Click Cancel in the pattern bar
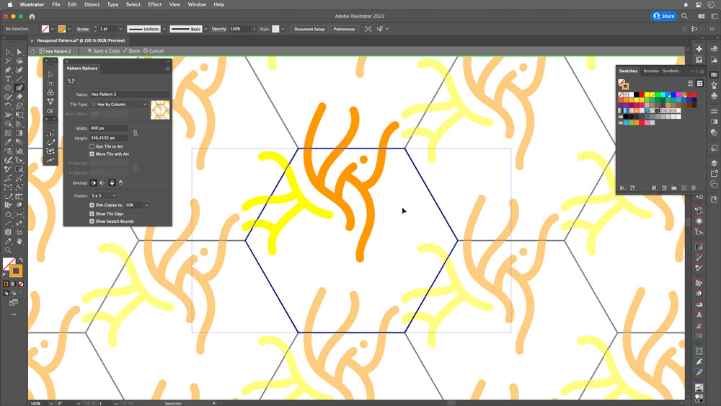 154,51
